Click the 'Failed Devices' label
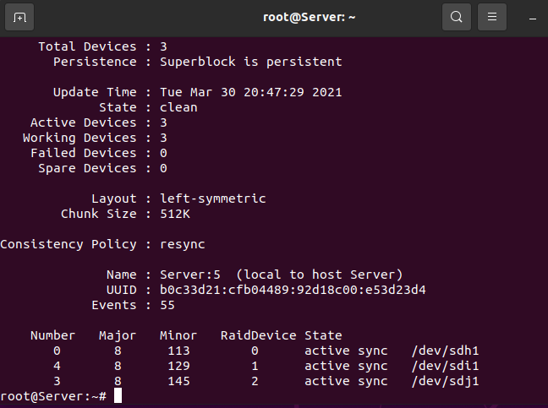The height and width of the screenshot is (408, 548). (84, 153)
